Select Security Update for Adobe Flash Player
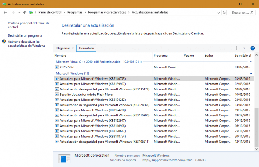Image resolution: width=259 pixels, height=167 pixels. (x=86, y=95)
